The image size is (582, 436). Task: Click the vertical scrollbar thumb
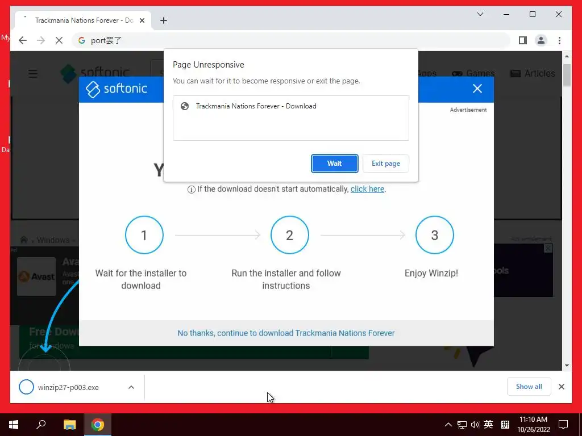[x=567, y=76]
